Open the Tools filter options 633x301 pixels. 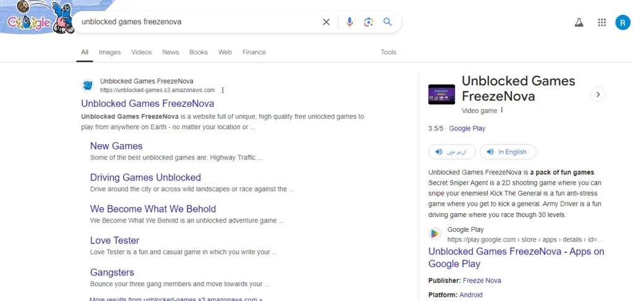click(388, 52)
